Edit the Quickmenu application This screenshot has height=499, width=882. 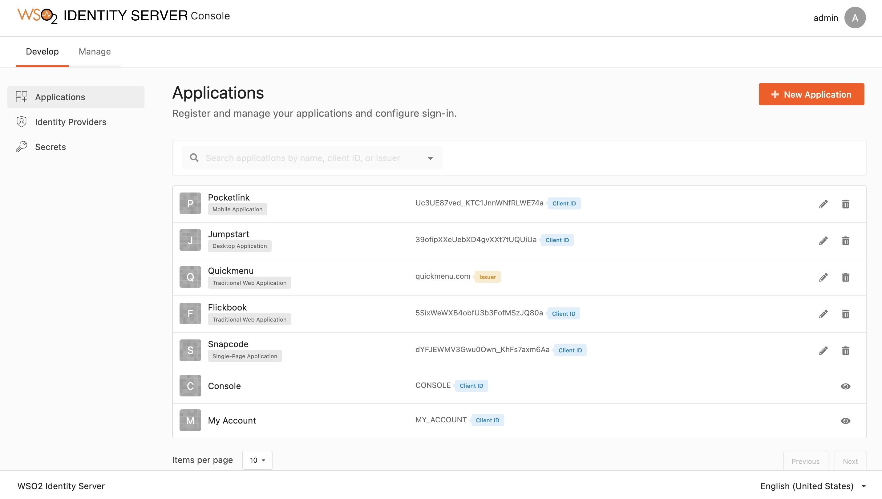823,277
